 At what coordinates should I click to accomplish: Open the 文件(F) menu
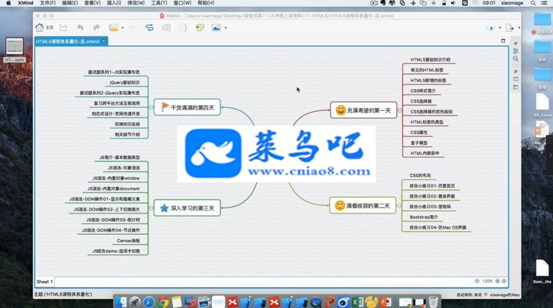coord(48,3)
